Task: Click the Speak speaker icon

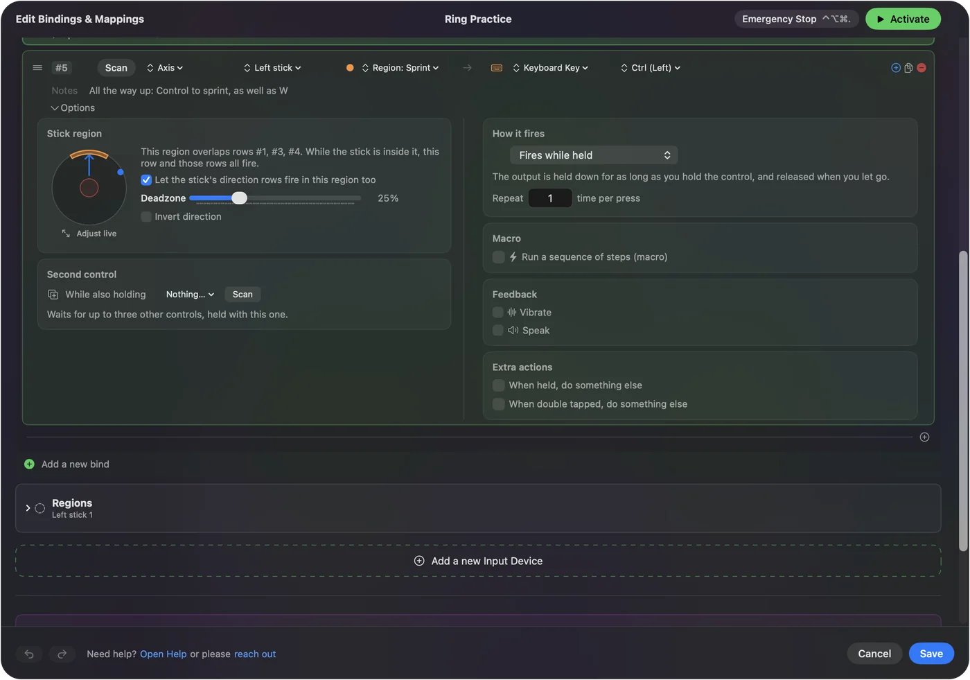Action: [513, 331]
